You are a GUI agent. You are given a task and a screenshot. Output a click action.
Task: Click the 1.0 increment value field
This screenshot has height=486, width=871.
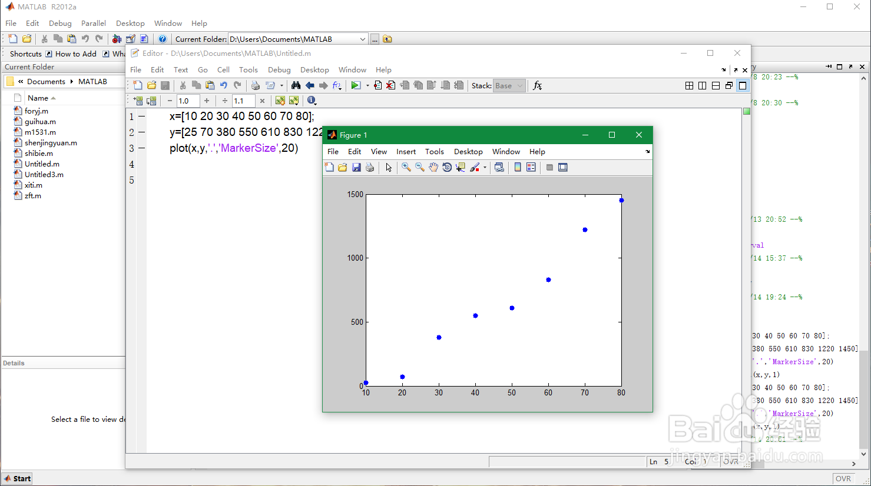(x=188, y=101)
